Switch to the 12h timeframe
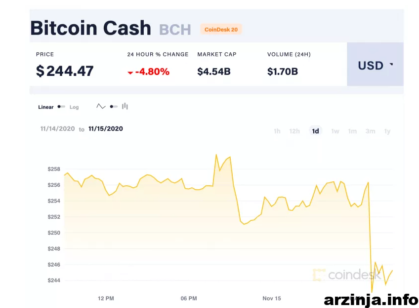This screenshot has width=419, height=308. tap(294, 131)
